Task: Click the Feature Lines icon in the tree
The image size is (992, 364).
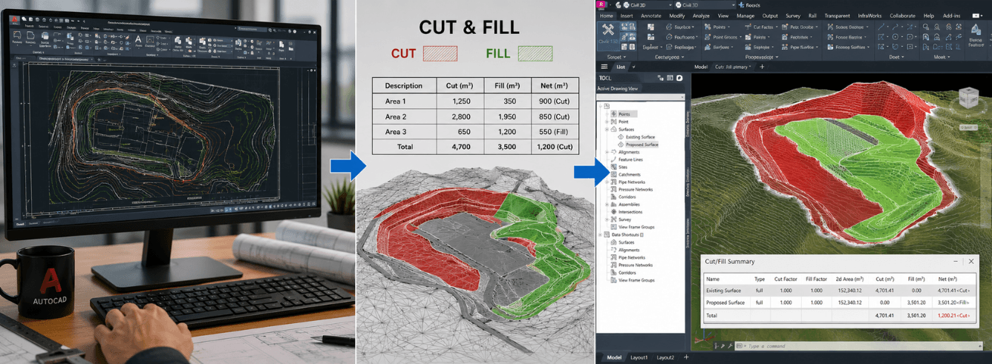Action: point(614,159)
